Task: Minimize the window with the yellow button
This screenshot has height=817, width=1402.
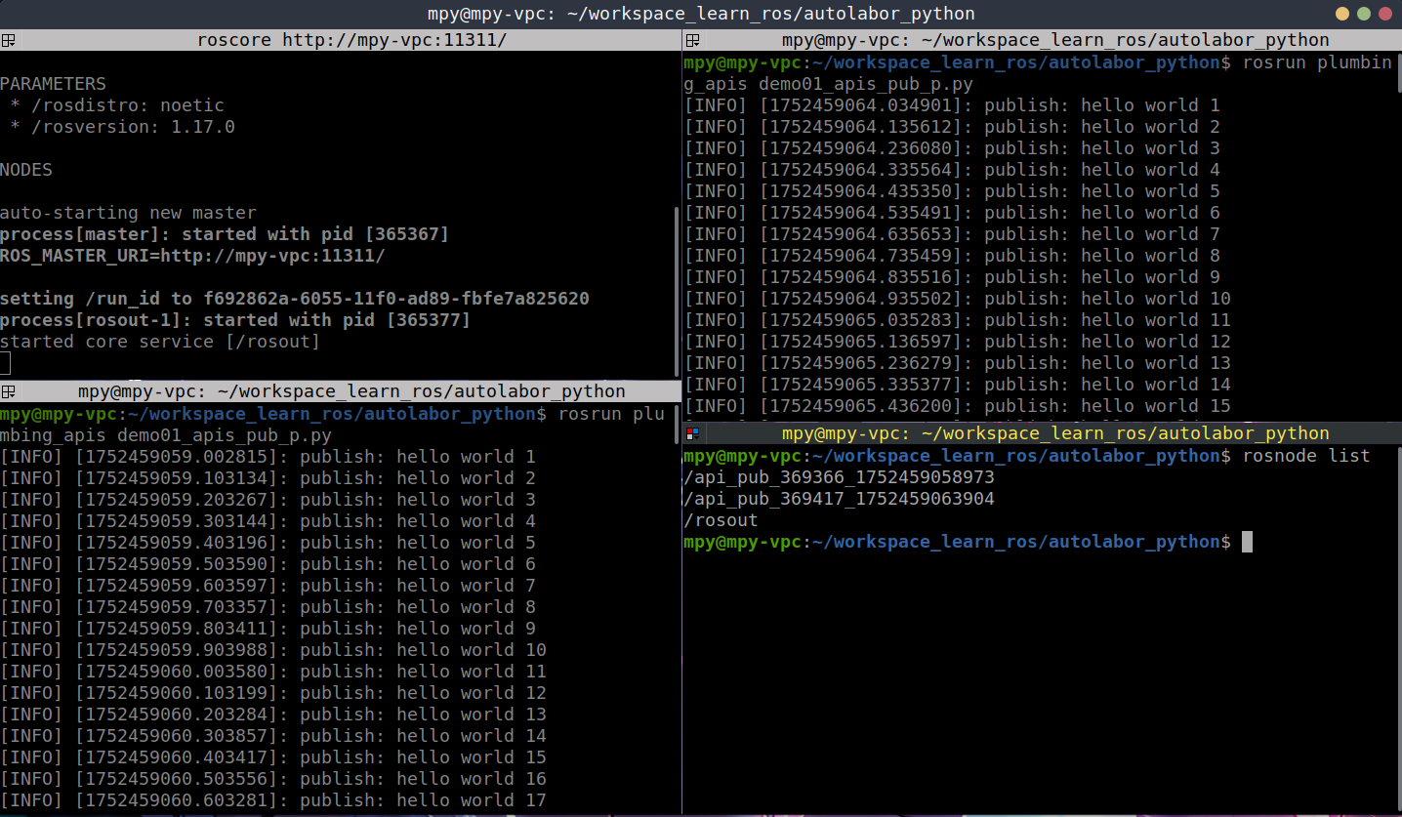Action: coord(1342,14)
